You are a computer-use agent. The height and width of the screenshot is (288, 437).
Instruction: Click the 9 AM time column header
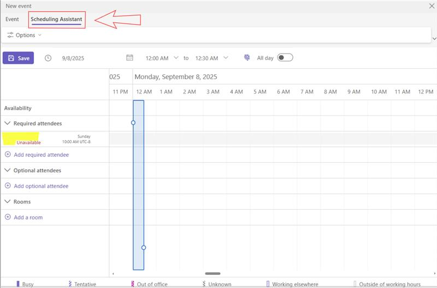pyautogui.click(x=353, y=92)
